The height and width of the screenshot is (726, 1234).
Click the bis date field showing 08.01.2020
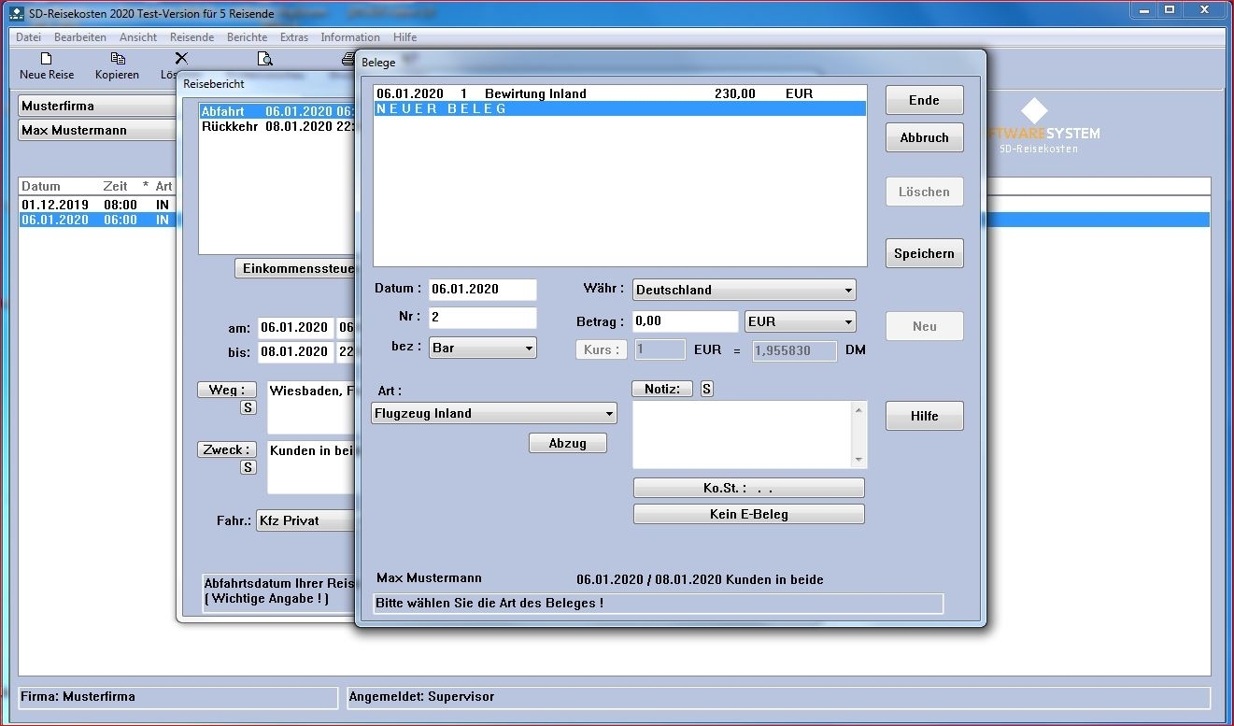pyautogui.click(x=295, y=351)
